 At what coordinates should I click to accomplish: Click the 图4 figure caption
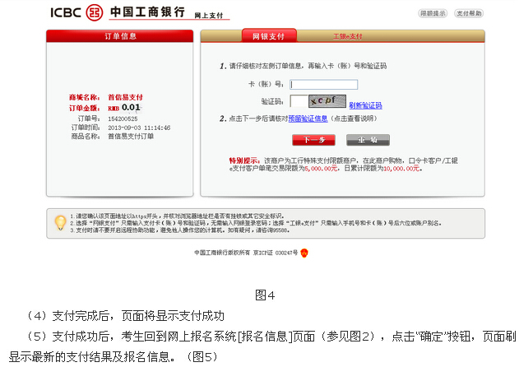point(265,295)
